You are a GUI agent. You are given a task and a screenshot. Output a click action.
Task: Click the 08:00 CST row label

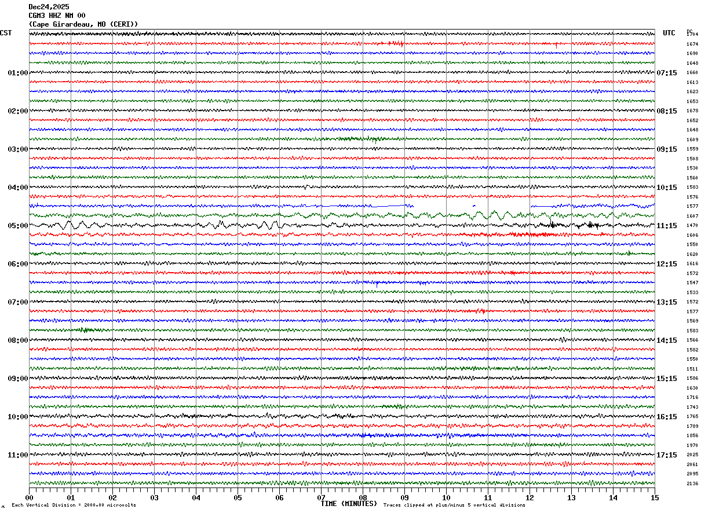point(18,340)
